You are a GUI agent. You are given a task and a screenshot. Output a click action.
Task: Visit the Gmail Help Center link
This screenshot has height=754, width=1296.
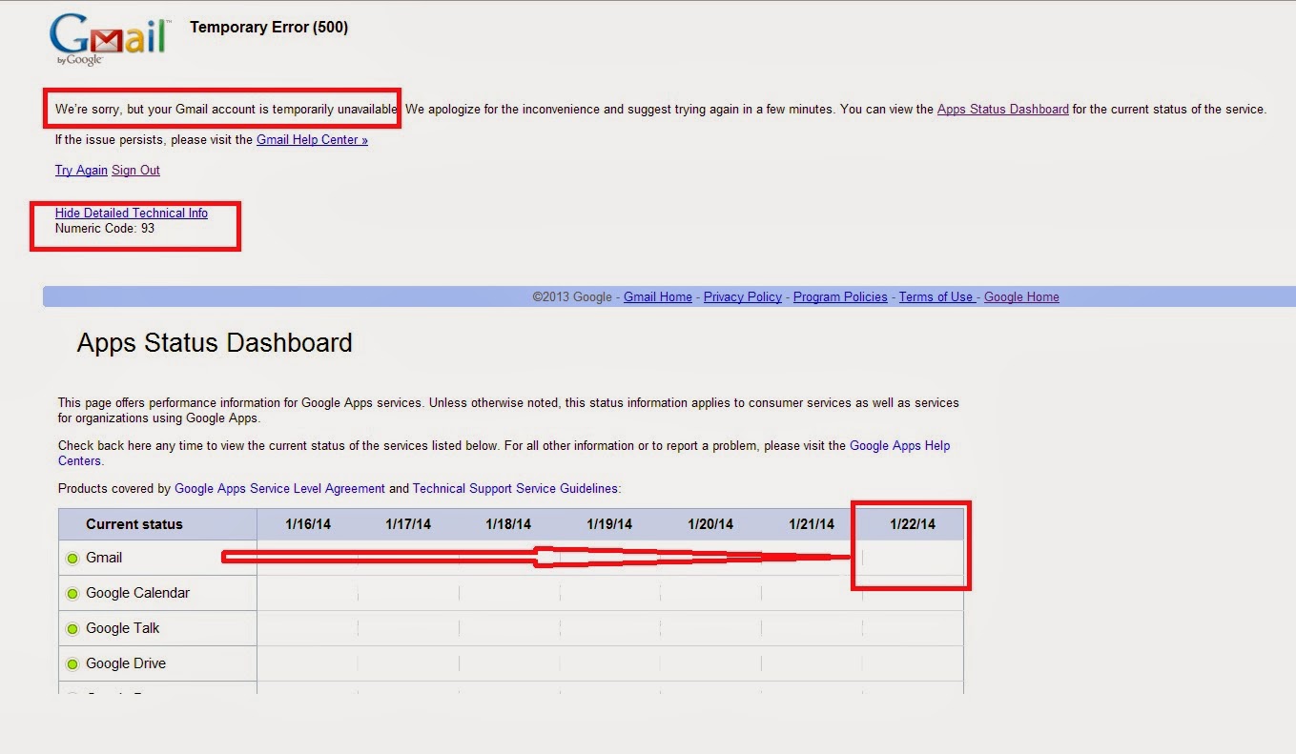click(x=312, y=139)
